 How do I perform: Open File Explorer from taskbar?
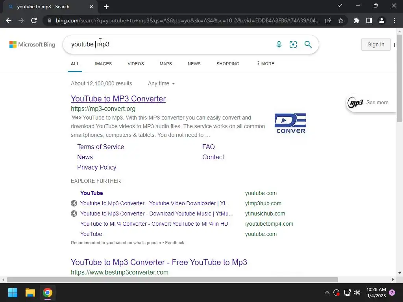[x=30, y=293]
